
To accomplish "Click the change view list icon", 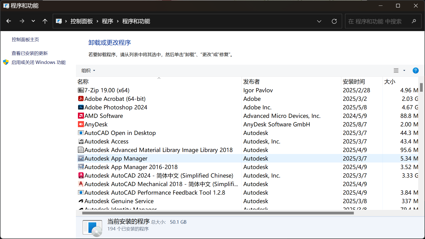I will coord(396,70).
